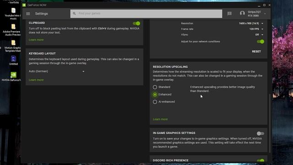Viewport: 293px width, 165px height.
Task: Expand the StripeZQT account dropdown arrow
Action: 265,14
